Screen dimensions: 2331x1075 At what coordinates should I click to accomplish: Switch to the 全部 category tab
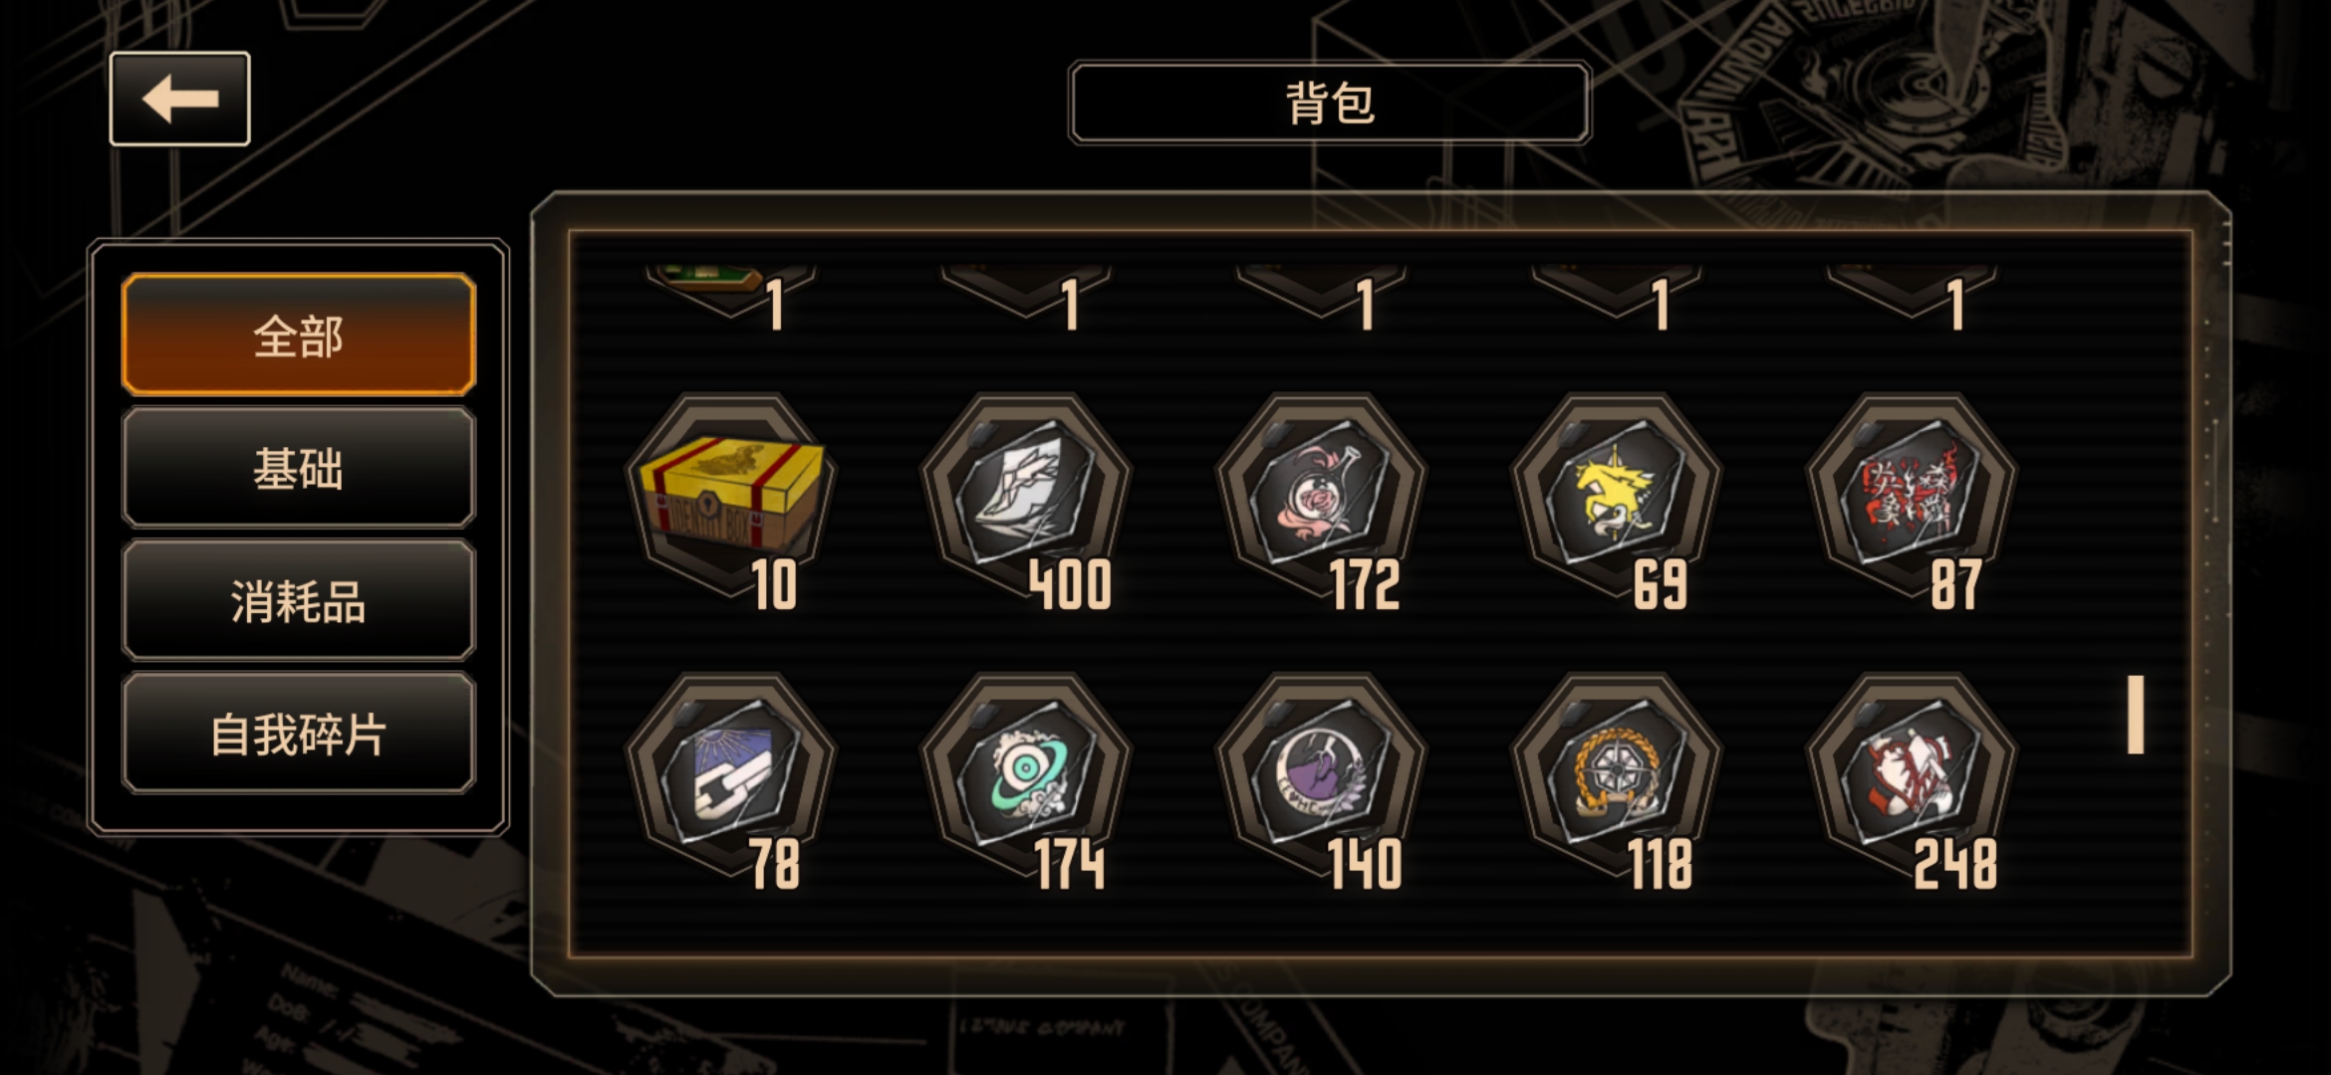pyautogui.click(x=299, y=335)
